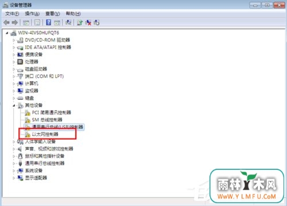Click the 端口 (COM 和 LPT) label

(44, 76)
